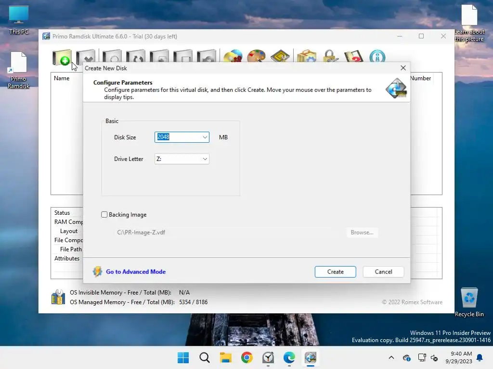
Task: Open taskbar Search
Action: coord(204,357)
